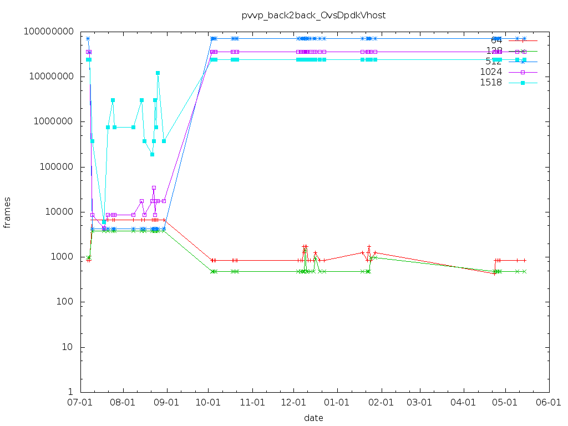
Task: Click the 1024 legend label
Action: pyautogui.click(x=490, y=72)
